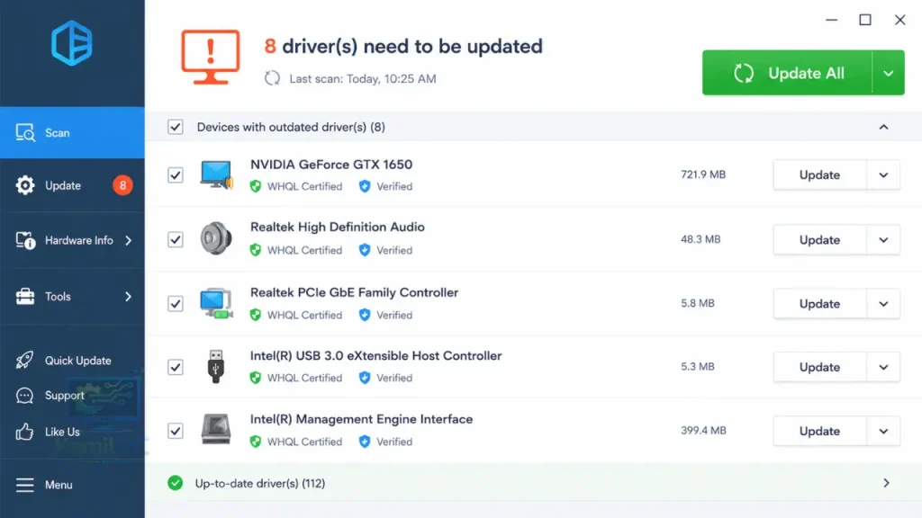Open update options dropdown for Realtek PCIe GbE
The width and height of the screenshot is (922, 518).
click(x=883, y=304)
